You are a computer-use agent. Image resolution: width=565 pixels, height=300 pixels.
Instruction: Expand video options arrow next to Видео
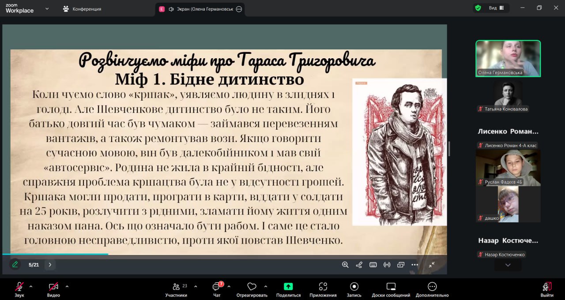tap(67, 286)
